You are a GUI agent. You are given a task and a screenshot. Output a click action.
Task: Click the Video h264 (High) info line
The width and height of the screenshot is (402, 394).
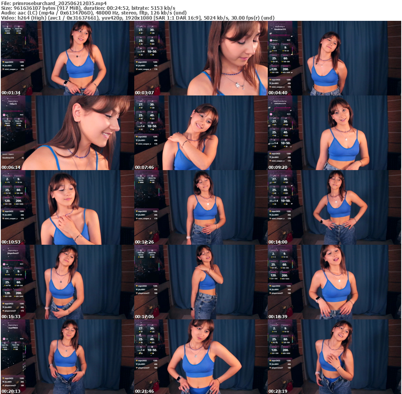[138, 18]
